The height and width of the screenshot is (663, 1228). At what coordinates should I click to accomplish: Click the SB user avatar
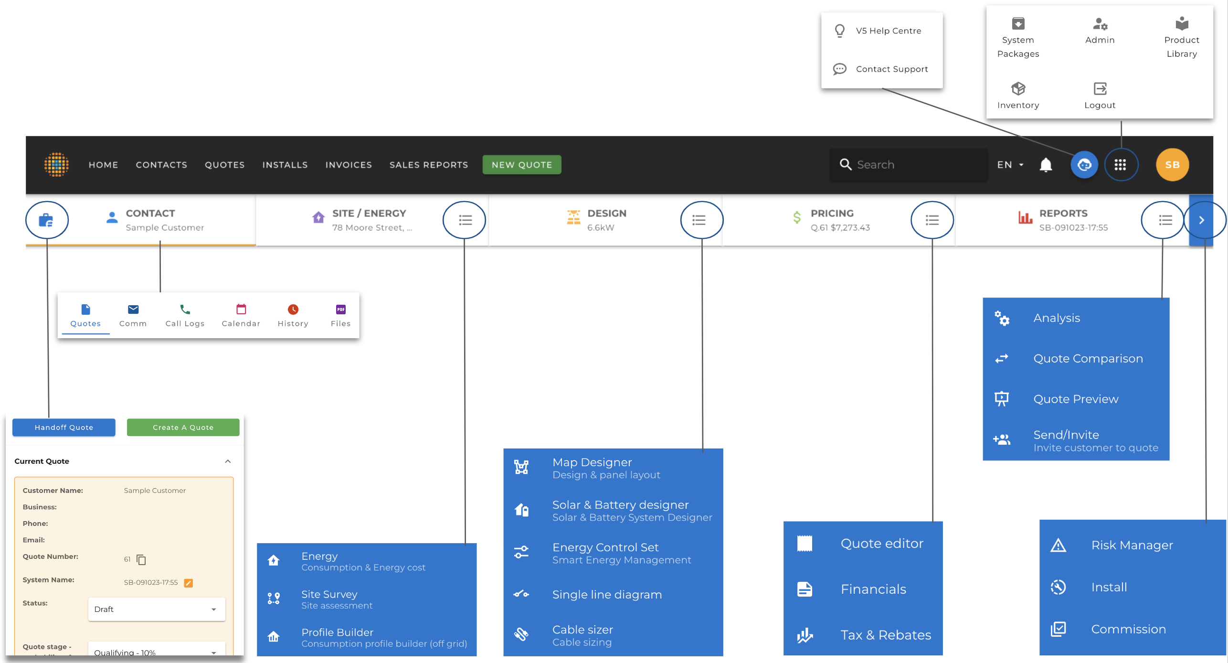[x=1172, y=165]
